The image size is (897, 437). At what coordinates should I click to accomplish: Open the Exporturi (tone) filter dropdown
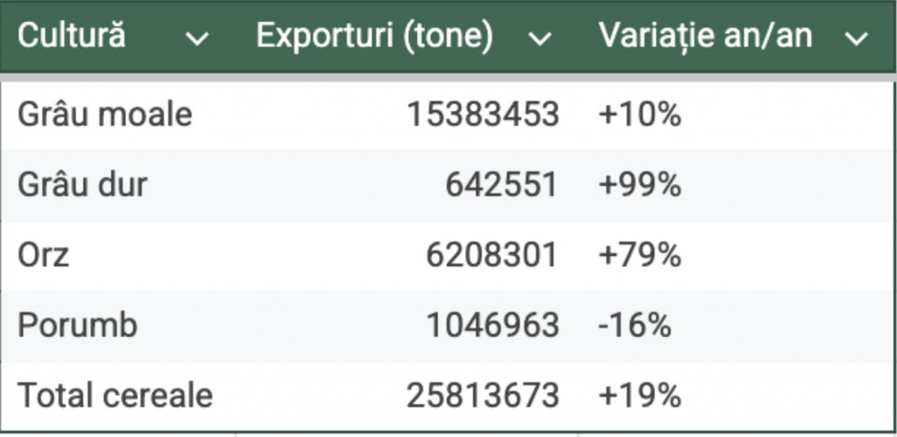point(541,39)
